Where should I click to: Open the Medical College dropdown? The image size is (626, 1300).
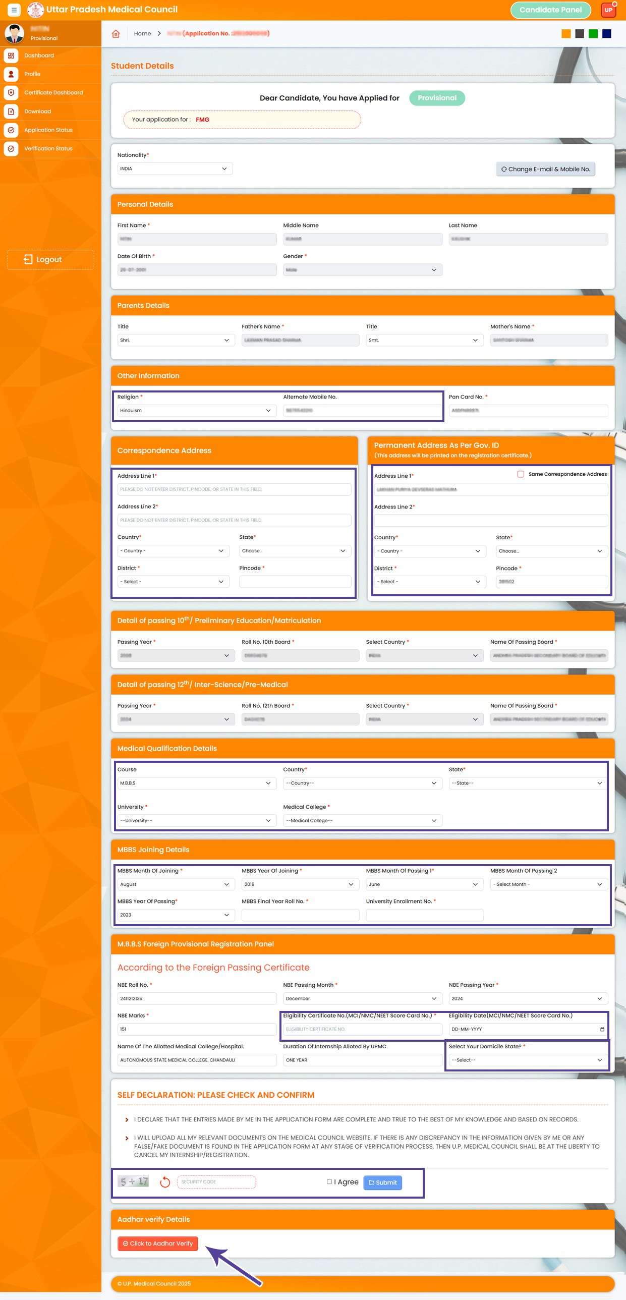(x=362, y=821)
